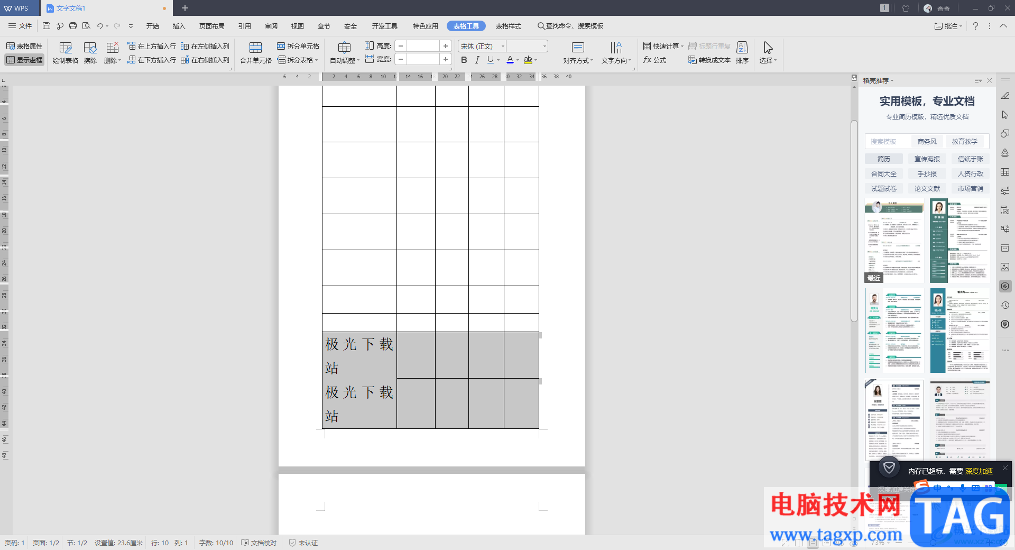Click the image icon in right sidebar
The width and height of the screenshot is (1015, 550).
click(1005, 268)
